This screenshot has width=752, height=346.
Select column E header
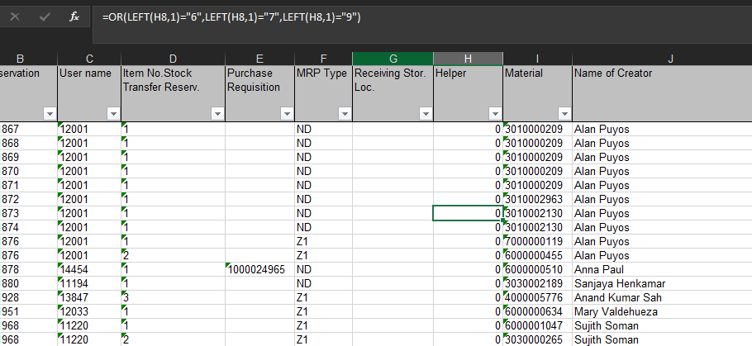[259, 59]
